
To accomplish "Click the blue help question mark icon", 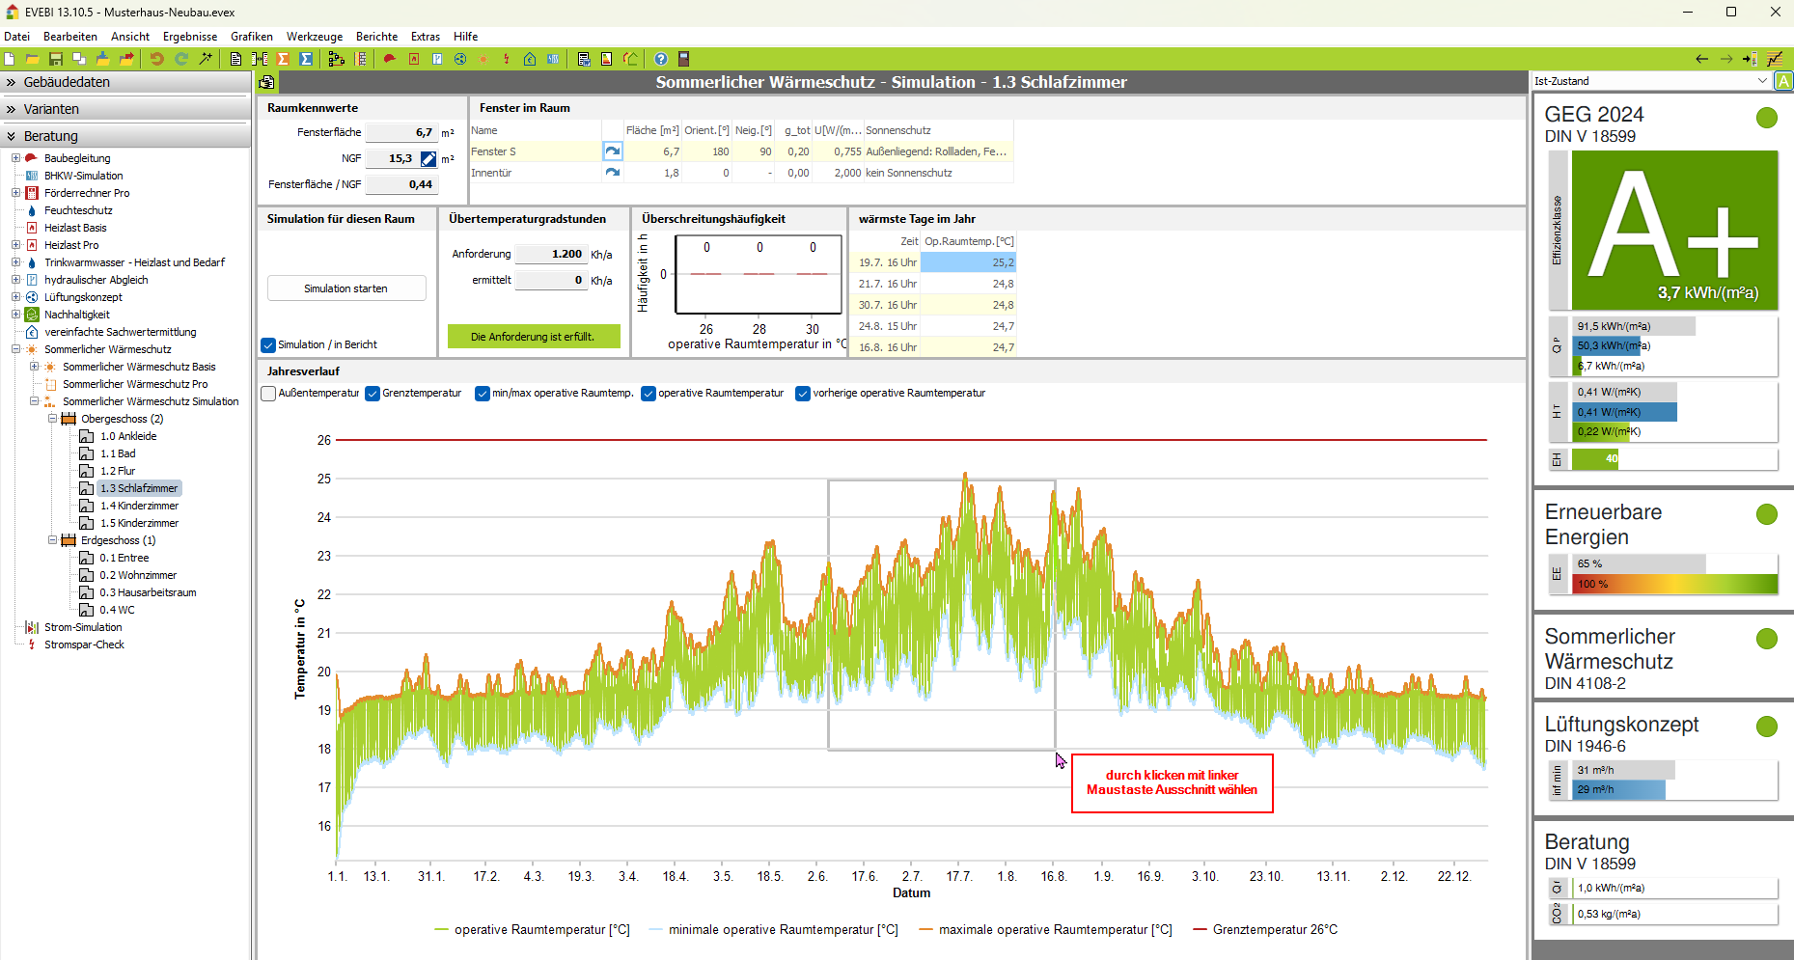I will pyautogui.click(x=660, y=59).
